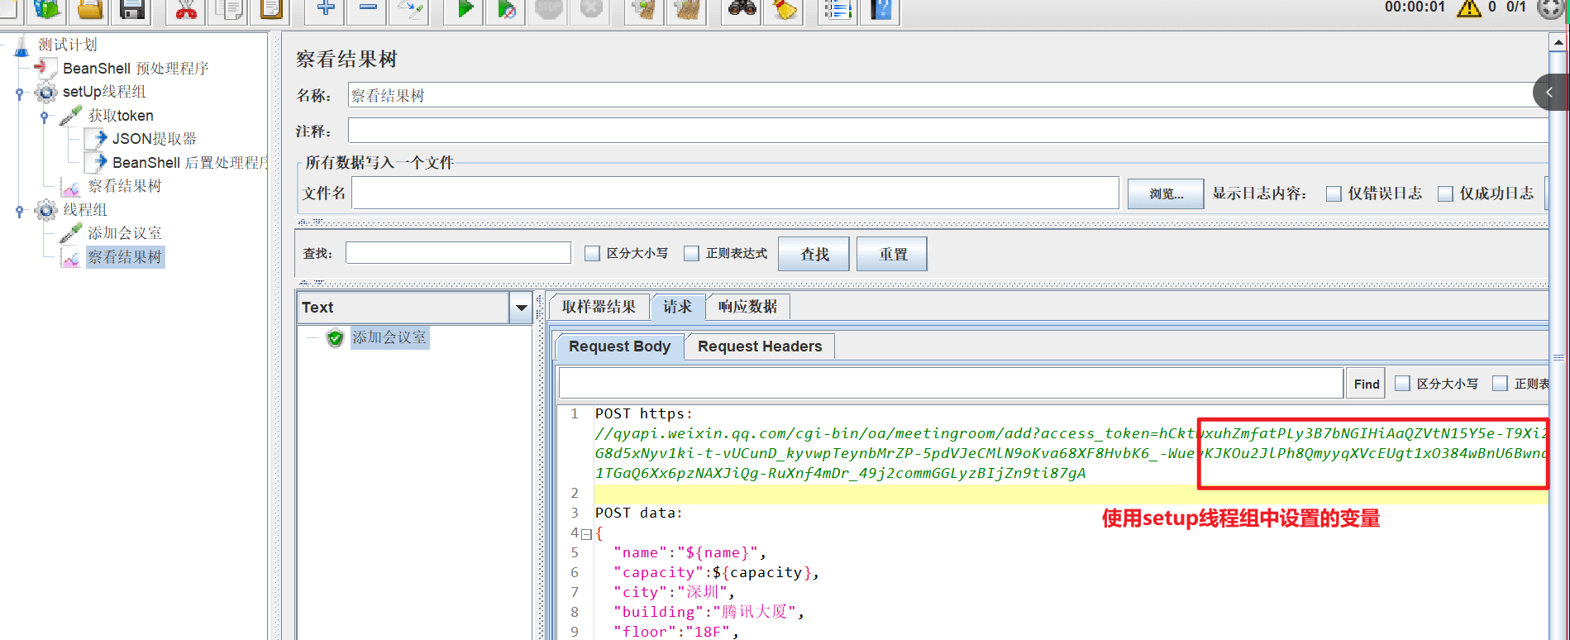Enable 仅成功日志 checkbox
1570x640 pixels.
pyautogui.click(x=1445, y=193)
